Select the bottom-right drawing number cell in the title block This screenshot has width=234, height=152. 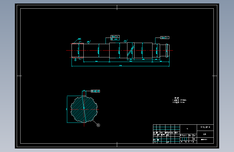(205, 140)
